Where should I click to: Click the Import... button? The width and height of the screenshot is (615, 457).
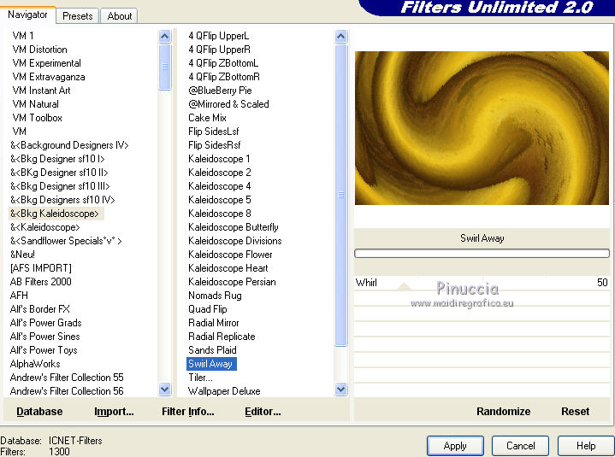(114, 412)
